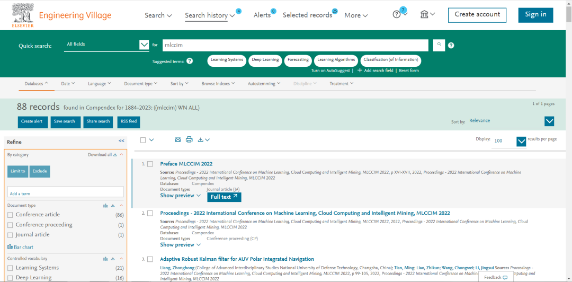Click the download icon in the Document type header
This screenshot has width=572, height=282.
coord(113,206)
